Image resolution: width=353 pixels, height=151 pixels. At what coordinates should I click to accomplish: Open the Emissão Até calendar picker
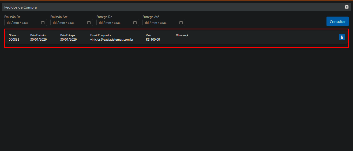89,23
